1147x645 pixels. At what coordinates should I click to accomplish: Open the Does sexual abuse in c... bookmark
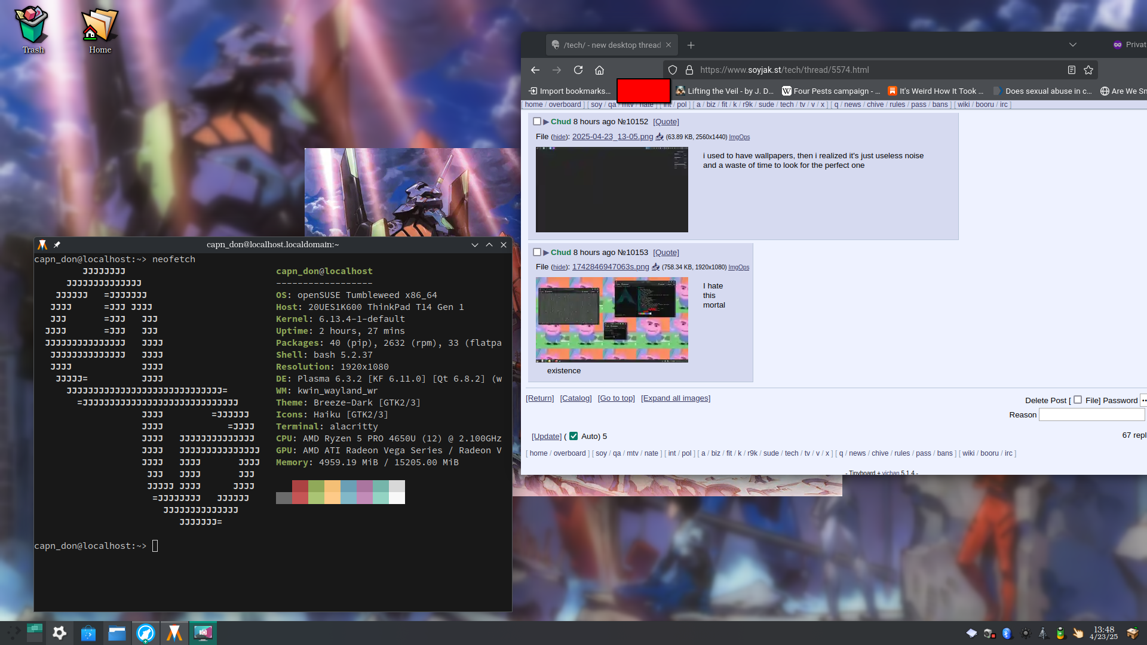pyautogui.click(x=1042, y=91)
